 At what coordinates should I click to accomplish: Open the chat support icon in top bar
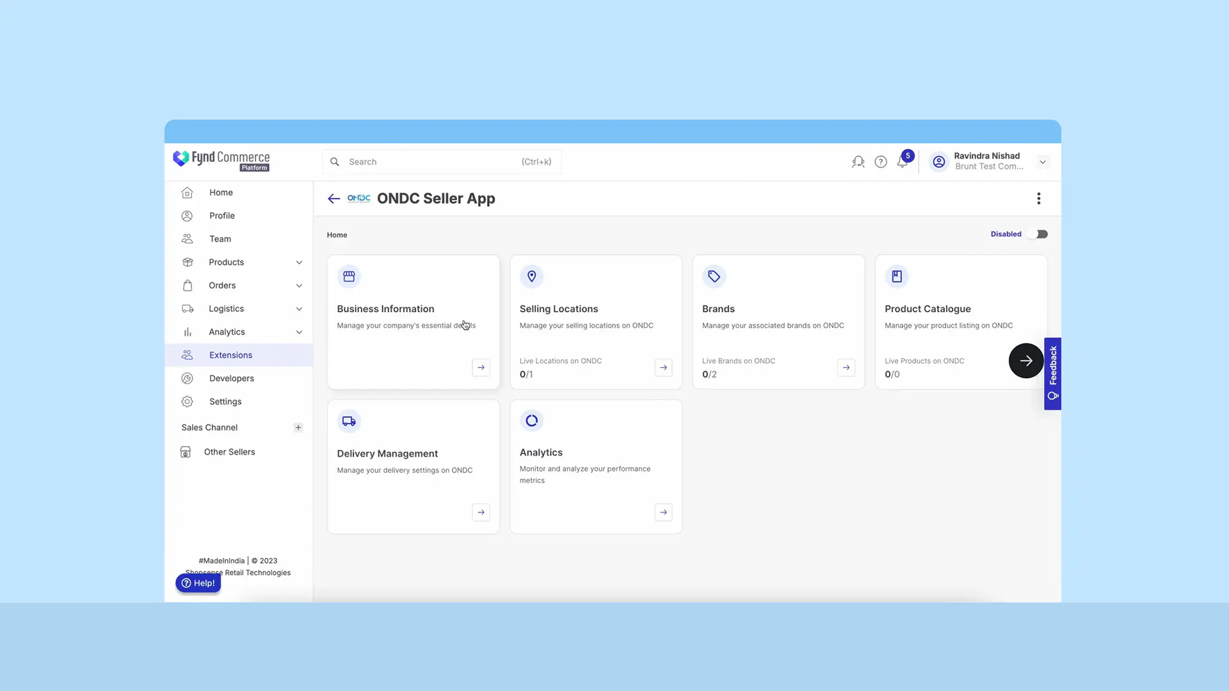(x=858, y=161)
